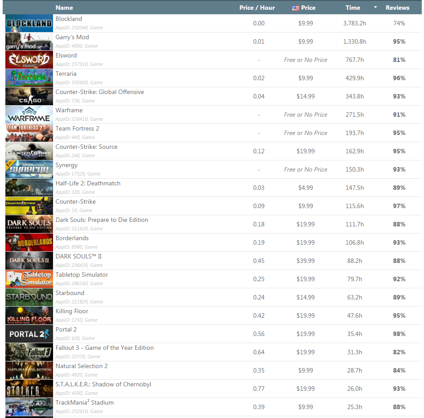Open the Counter-Strike: Source title link
This screenshot has width=424, height=418.
(x=86, y=147)
